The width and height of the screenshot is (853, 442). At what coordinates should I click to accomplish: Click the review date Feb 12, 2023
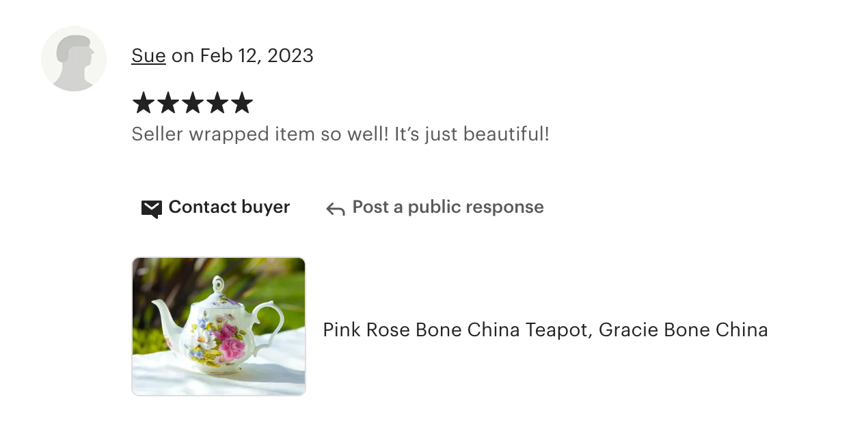click(254, 56)
